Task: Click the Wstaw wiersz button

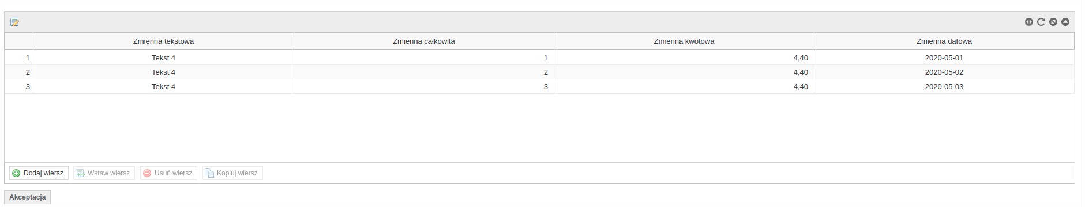Action: (104, 173)
